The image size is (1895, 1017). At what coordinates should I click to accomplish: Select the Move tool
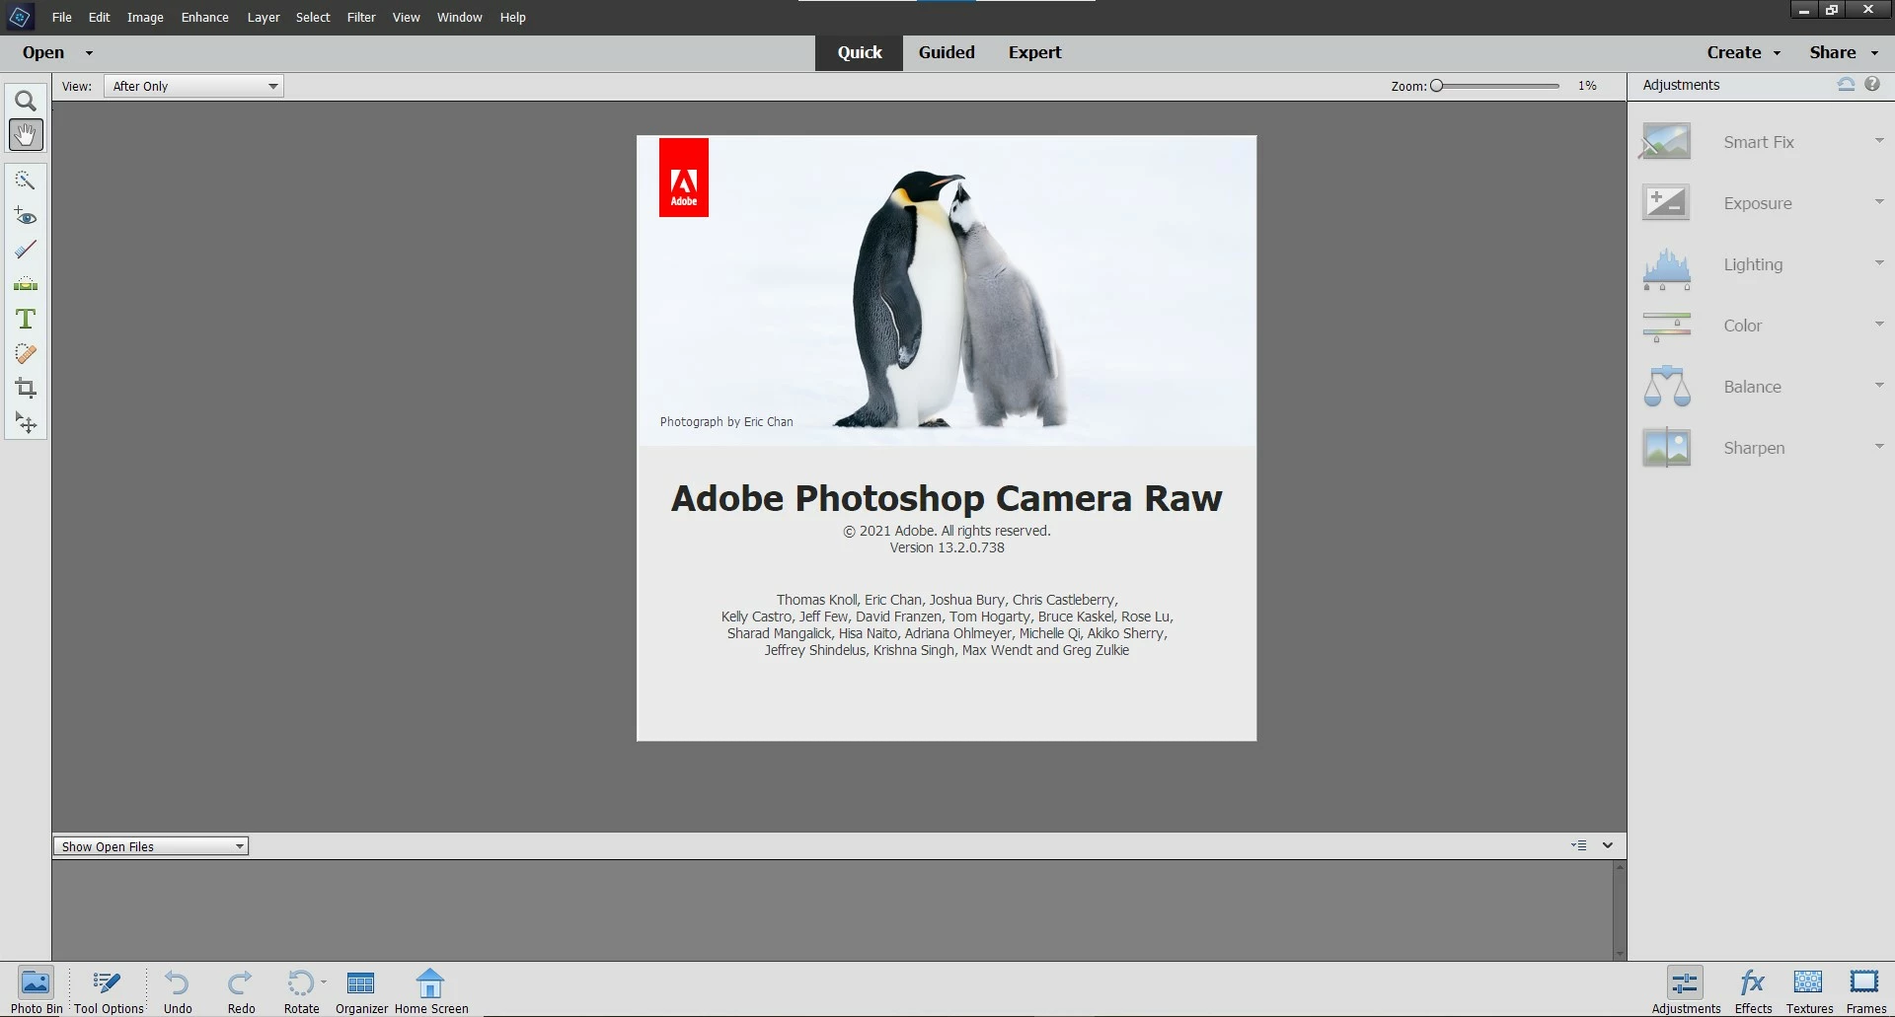click(26, 423)
